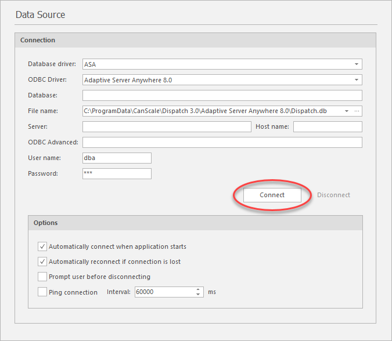Increase the ping interval with up arrow
The height and width of the screenshot is (341, 392).
(199, 289)
